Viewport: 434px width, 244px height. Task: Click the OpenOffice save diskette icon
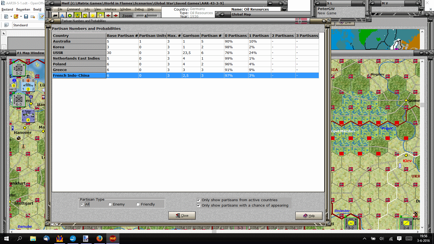pyautogui.click(x=26, y=17)
